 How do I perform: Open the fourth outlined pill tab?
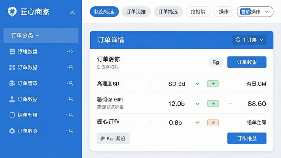point(198,12)
